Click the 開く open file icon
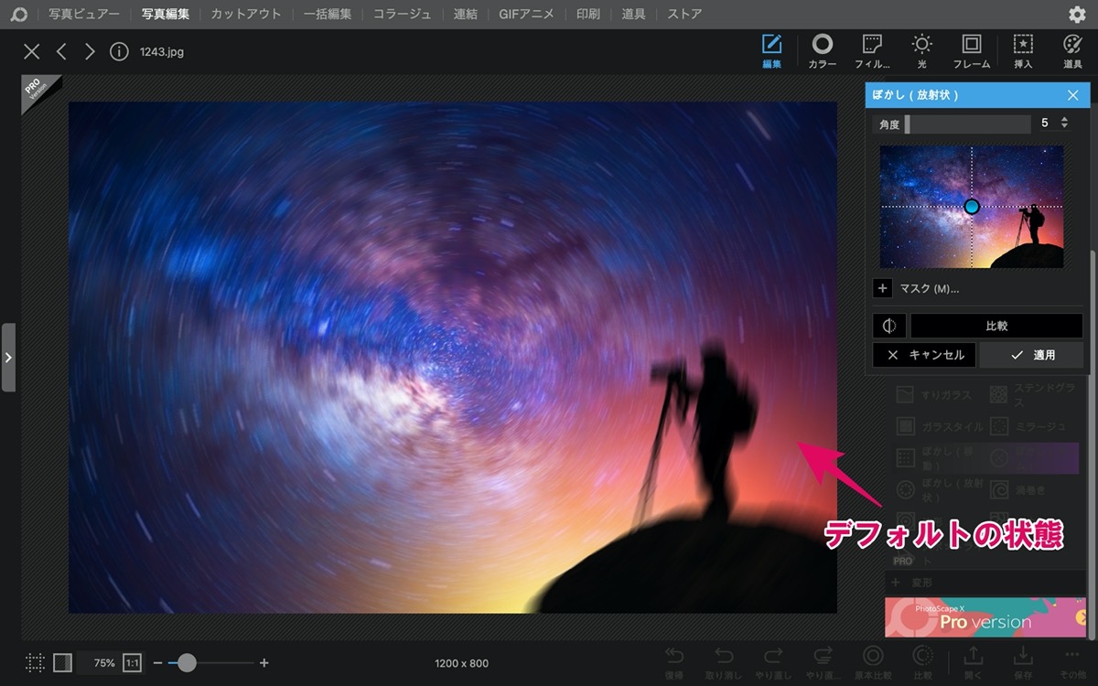 [974, 663]
